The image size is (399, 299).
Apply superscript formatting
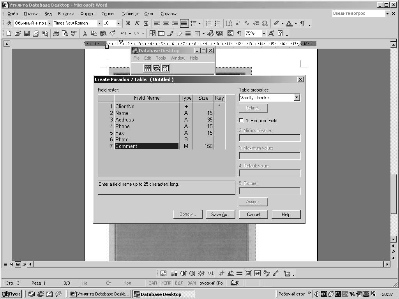pos(238,23)
